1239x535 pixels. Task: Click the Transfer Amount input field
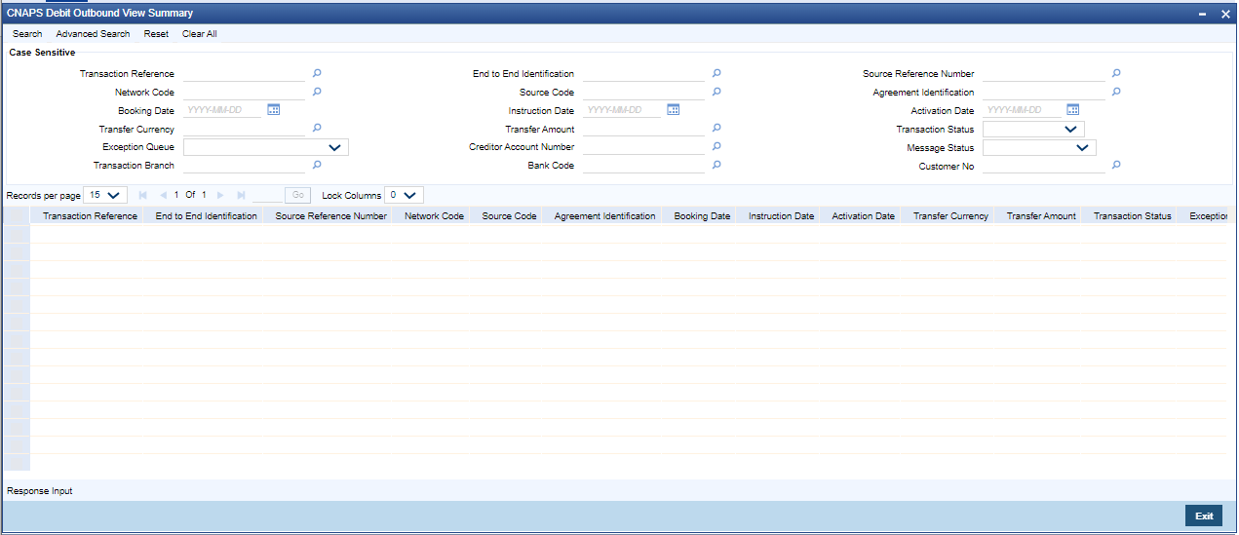click(x=643, y=128)
